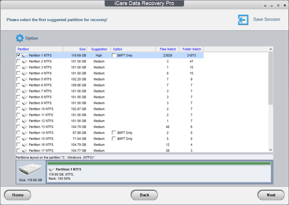Click the menu icon in title bar

click(x=265, y=6)
